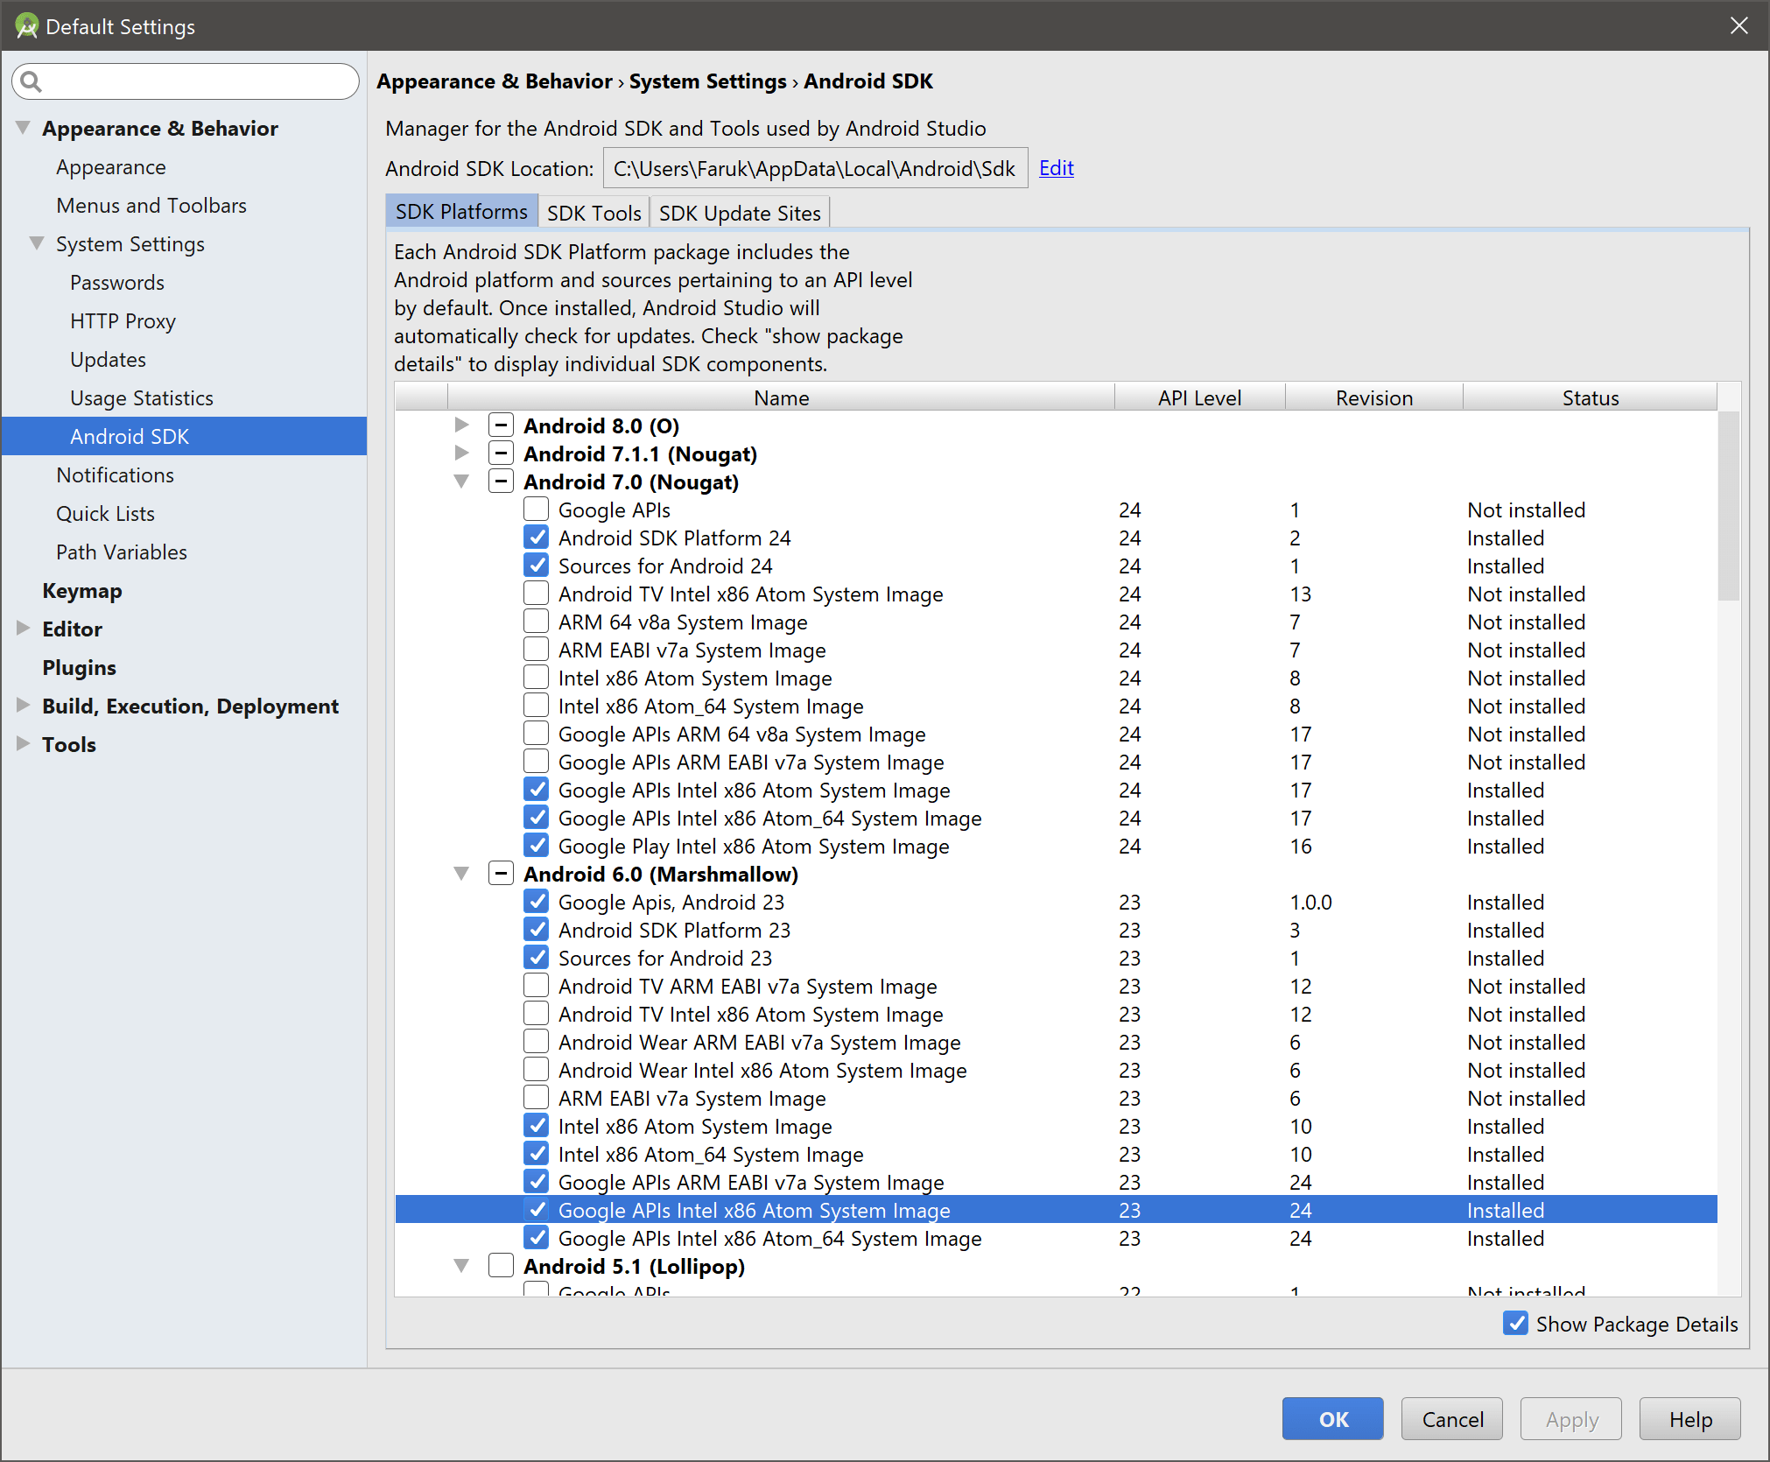This screenshot has height=1462, width=1770.
Task: Select Intel x86 Atom_64 System Image API 24 row
Action: click(1056, 706)
